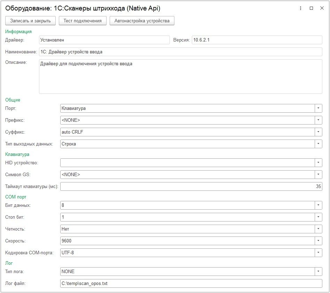Focus the Таймаут клавиатуры input field
The width and height of the screenshot is (330, 293).
pyautogui.click(x=191, y=186)
